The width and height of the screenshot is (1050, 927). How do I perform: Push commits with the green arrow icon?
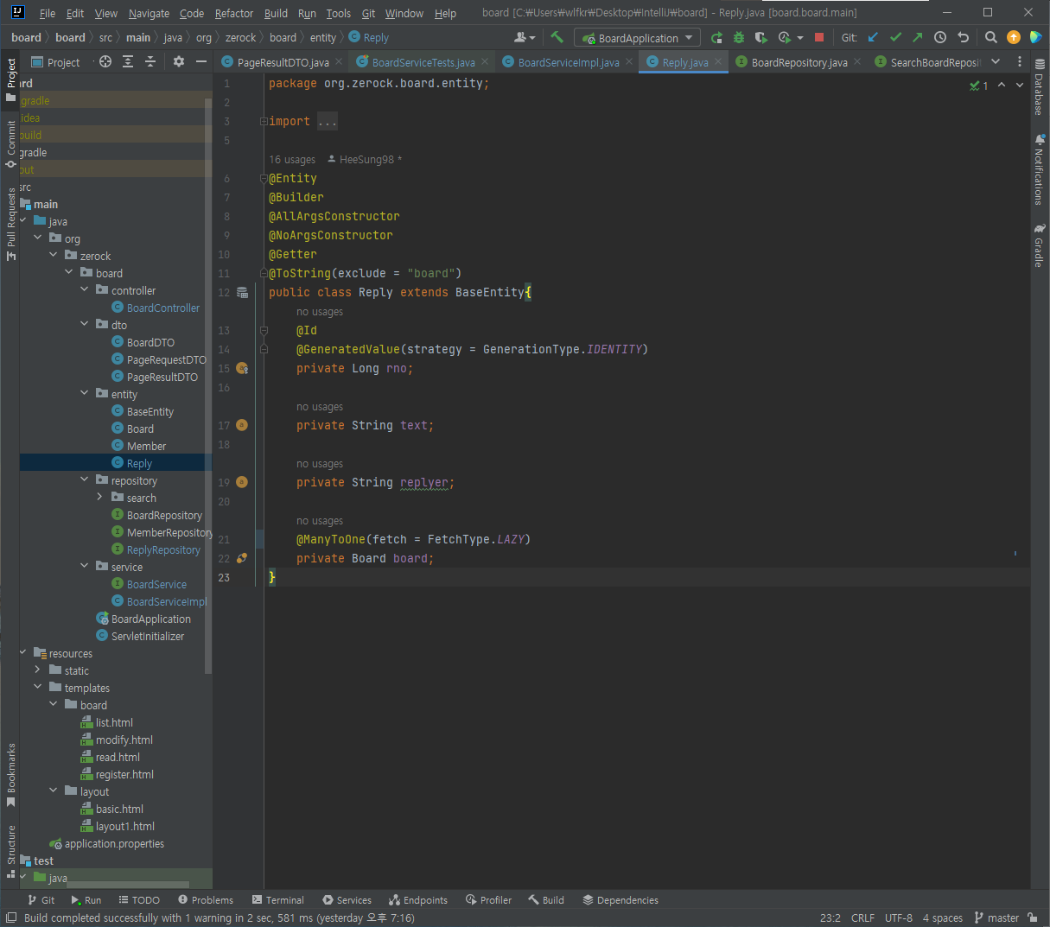pyautogui.click(x=918, y=37)
